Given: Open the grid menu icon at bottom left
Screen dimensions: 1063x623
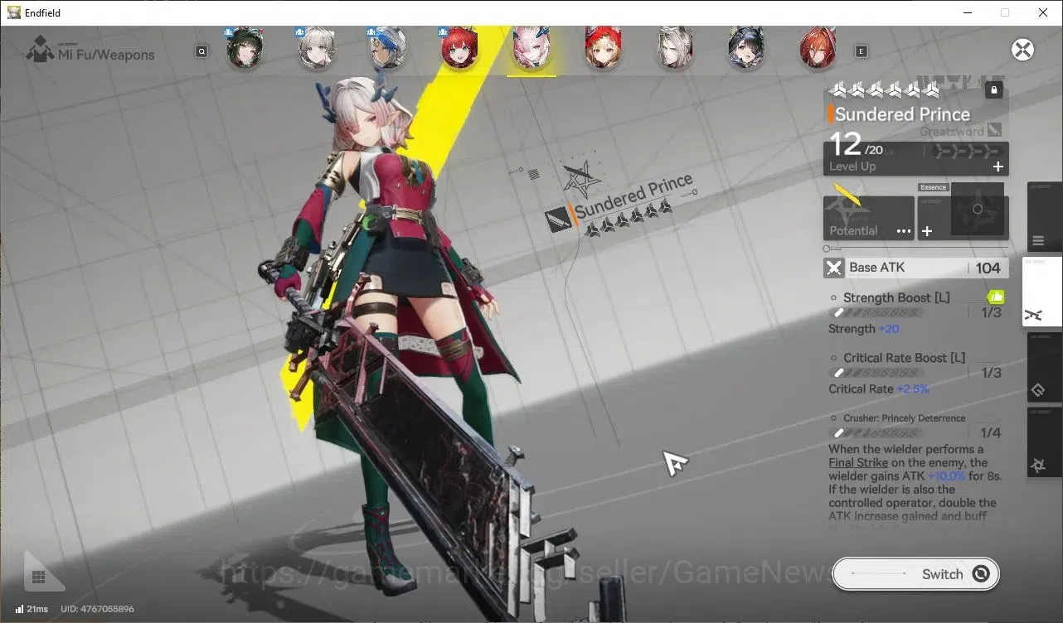Looking at the screenshot, I should (x=38, y=577).
